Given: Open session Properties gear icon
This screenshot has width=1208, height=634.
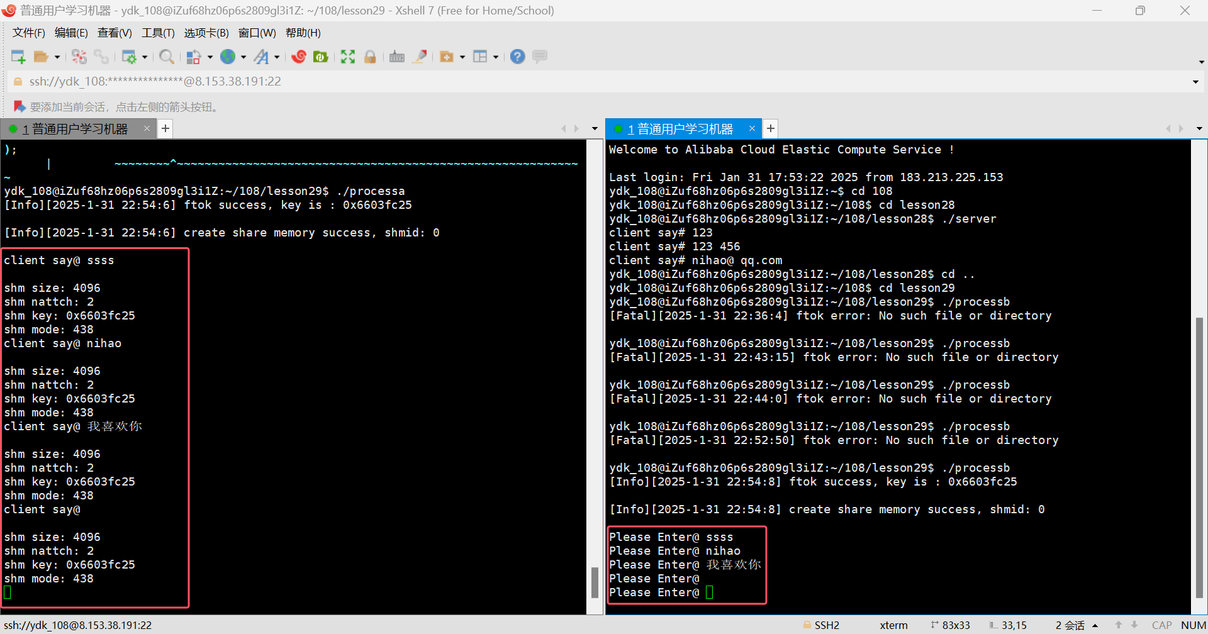Looking at the screenshot, I should [129, 57].
